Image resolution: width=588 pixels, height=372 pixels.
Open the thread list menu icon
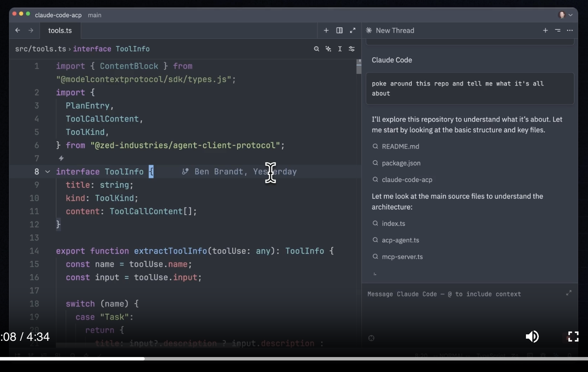pyautogui.click(x=558, y=30)
